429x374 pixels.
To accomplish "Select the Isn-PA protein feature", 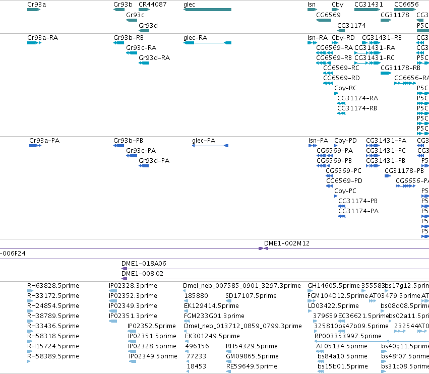I will [313, 146].
